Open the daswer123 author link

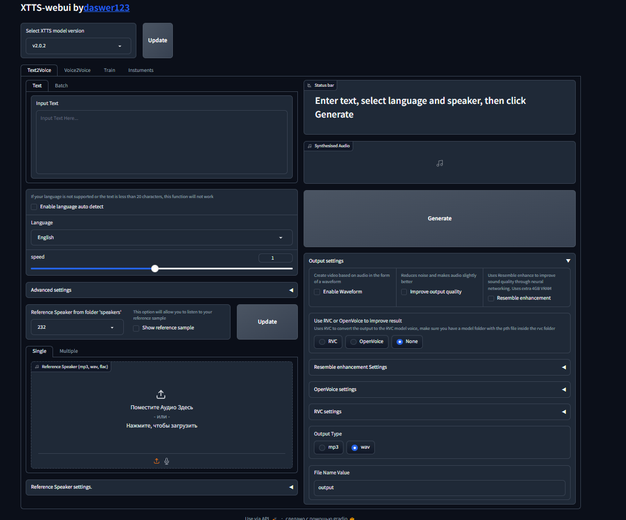(106, 8)
